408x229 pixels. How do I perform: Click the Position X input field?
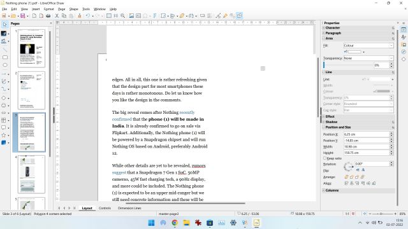point(367,134)
